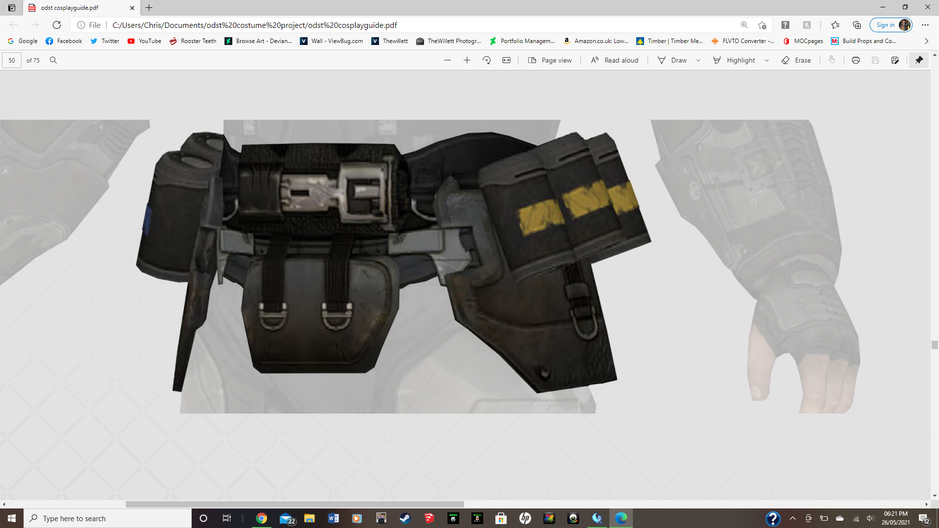Viewport: 939px width, 528px height.
Task: Activate the Highlight tool
Action: click(x=734, y=60)
